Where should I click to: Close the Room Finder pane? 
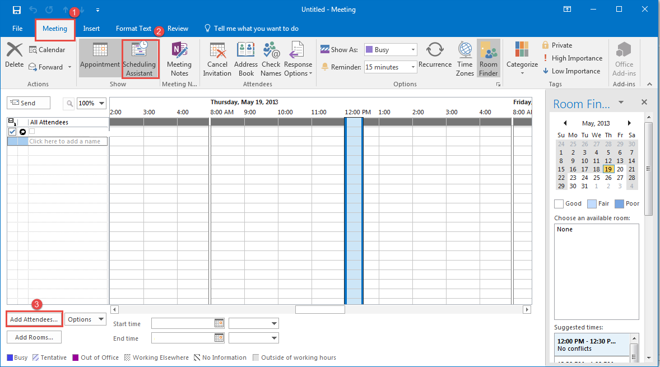tap(644, 103)
